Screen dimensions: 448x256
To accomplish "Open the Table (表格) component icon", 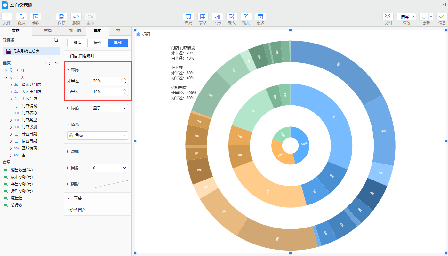I will pos(203,17).
